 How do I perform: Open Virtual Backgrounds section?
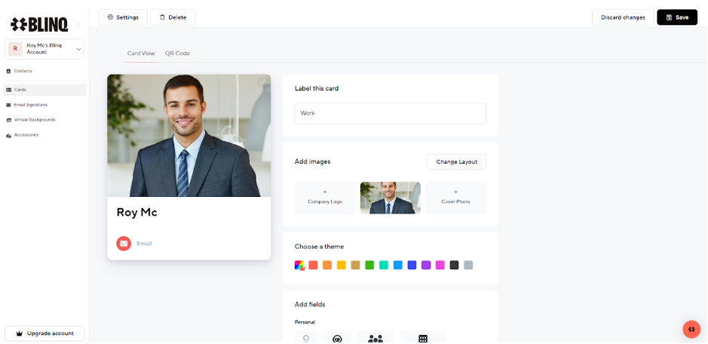pyautogui.click(x=44, y=120)
